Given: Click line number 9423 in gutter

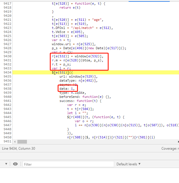Looking at the screenshot, I should pyautogui.click(x=8, y=28).
